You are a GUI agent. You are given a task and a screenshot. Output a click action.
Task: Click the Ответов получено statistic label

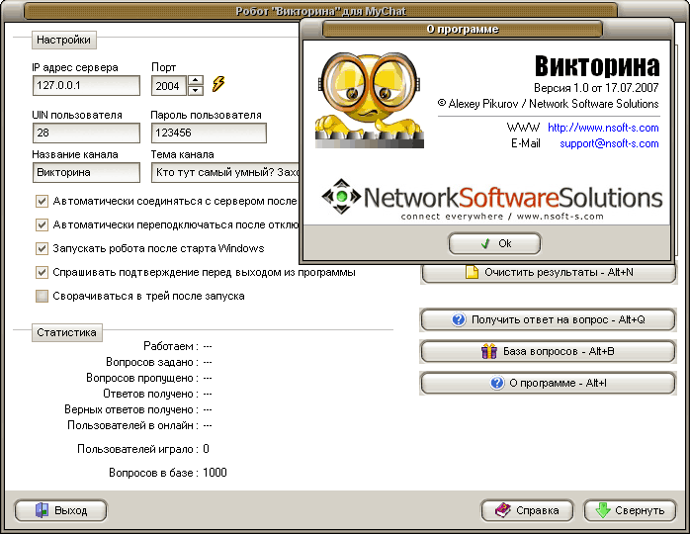pyautogui.click(x=150, y=394)
